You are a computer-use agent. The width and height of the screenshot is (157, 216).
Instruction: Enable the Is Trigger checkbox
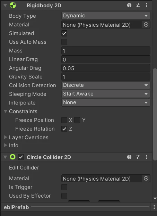[x=64, y=187]
